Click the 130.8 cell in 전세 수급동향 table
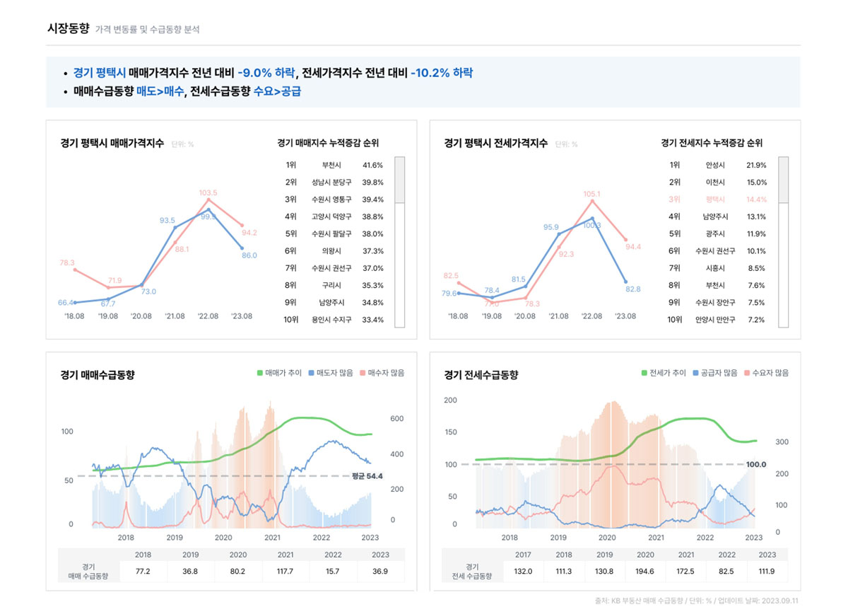This screenshot has width=848, height=607. click(605, 571)
